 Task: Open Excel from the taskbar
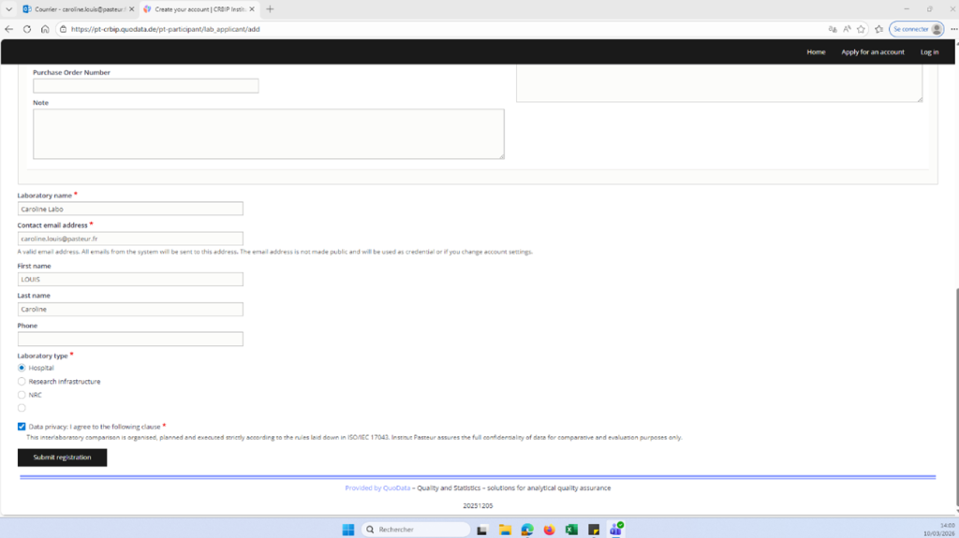coord(571,530)
